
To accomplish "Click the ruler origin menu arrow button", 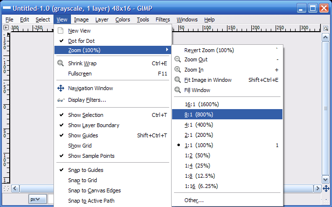I will pyautogui.click(x=6, y=28).
